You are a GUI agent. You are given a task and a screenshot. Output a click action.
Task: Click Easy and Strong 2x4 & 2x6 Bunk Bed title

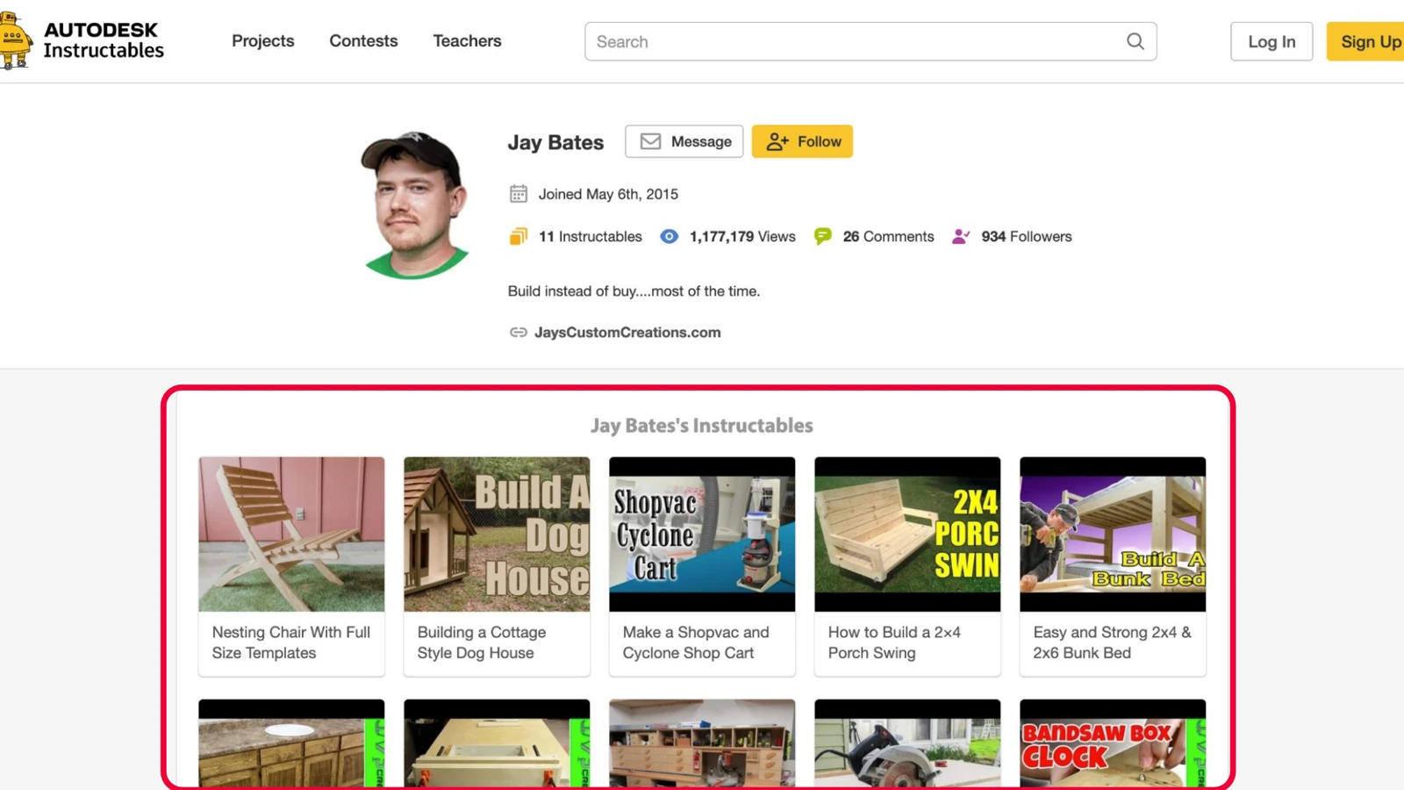pos(1112,643)
